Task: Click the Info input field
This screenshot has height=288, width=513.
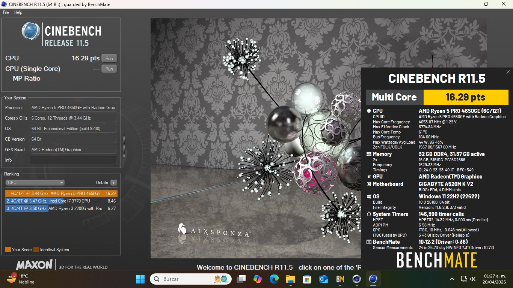Action: pyautogui.click(x=73, y=160)
